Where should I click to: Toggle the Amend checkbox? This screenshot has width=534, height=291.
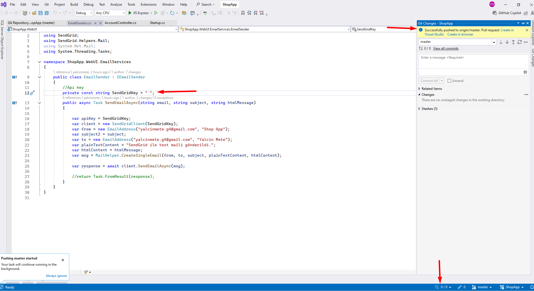[x=449, y=81]
